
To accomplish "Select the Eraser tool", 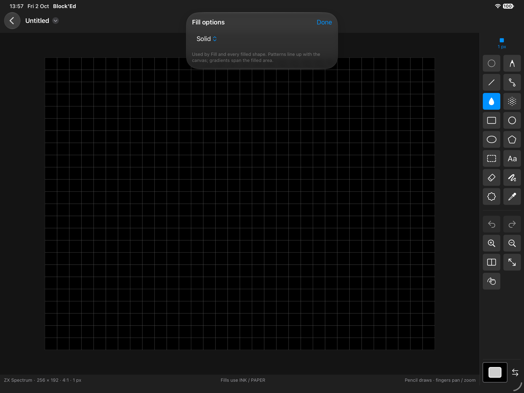I will pyautogui.click(x=491, y=178).
